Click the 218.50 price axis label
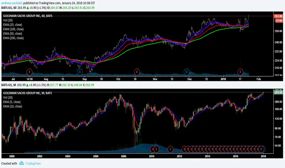Image resolution: width=285 pixels, height=168 pixels. pos(278,68)
